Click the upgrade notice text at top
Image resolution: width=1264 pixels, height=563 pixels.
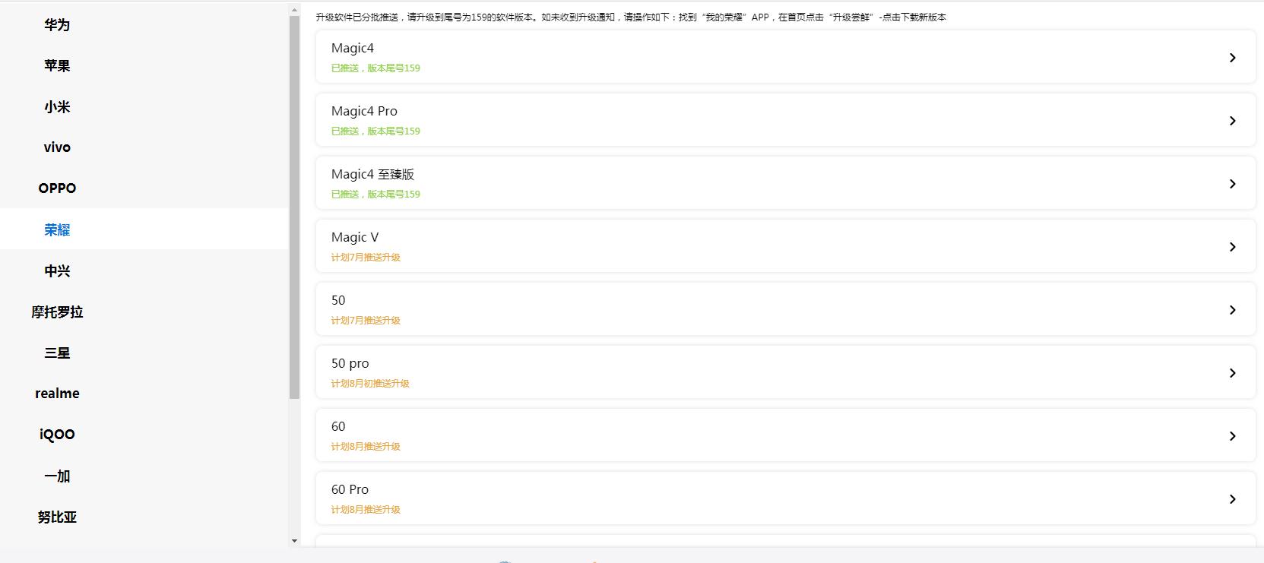pos(631,17)
